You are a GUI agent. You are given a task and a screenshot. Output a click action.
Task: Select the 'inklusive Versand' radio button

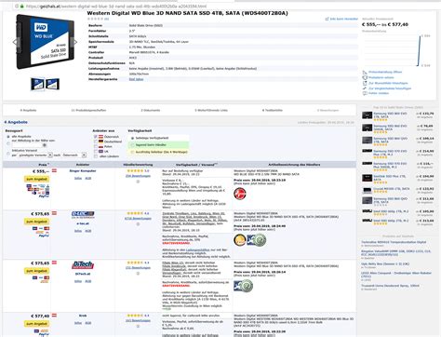8,154
